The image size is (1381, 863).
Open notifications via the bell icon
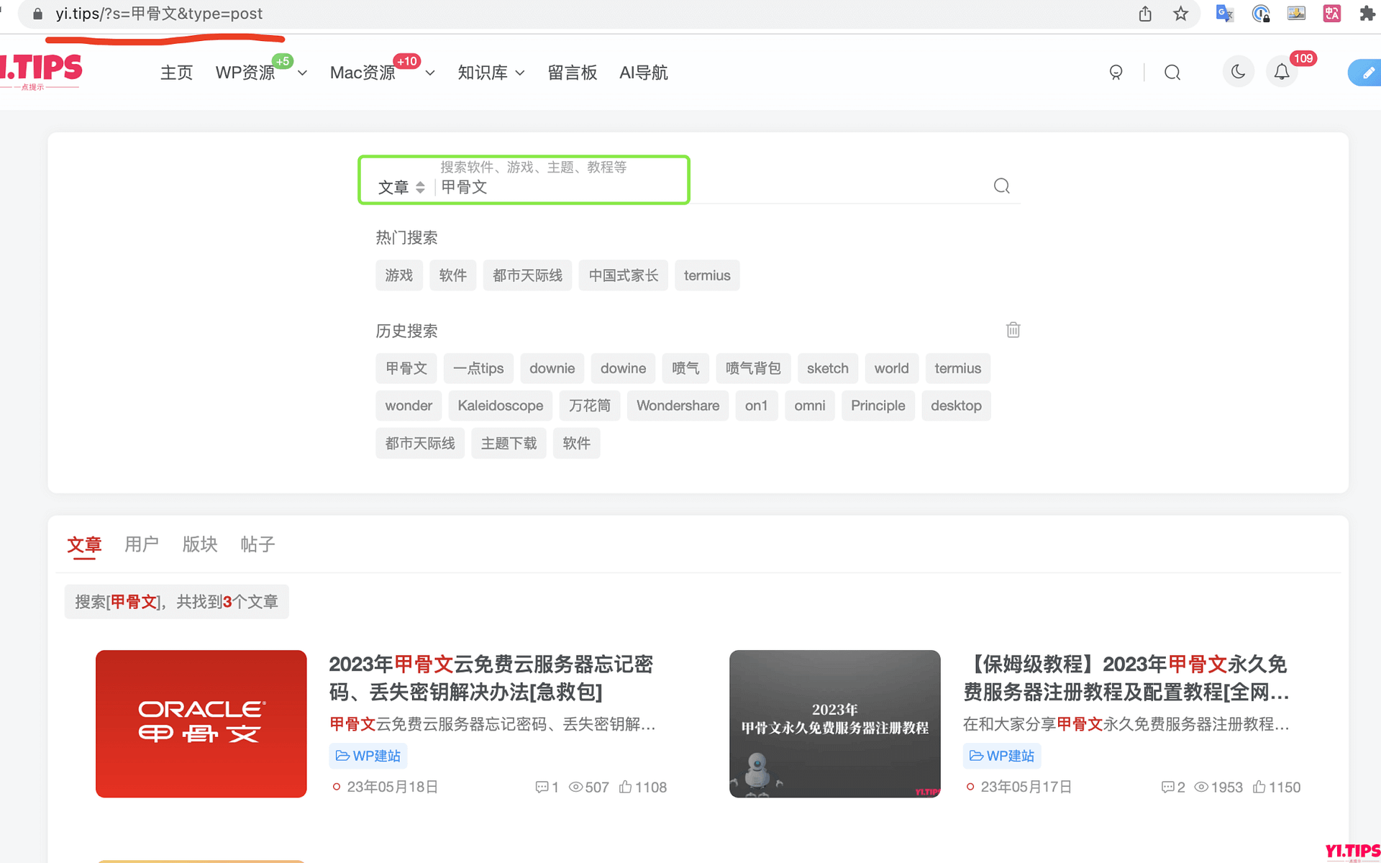(1282, 72)
